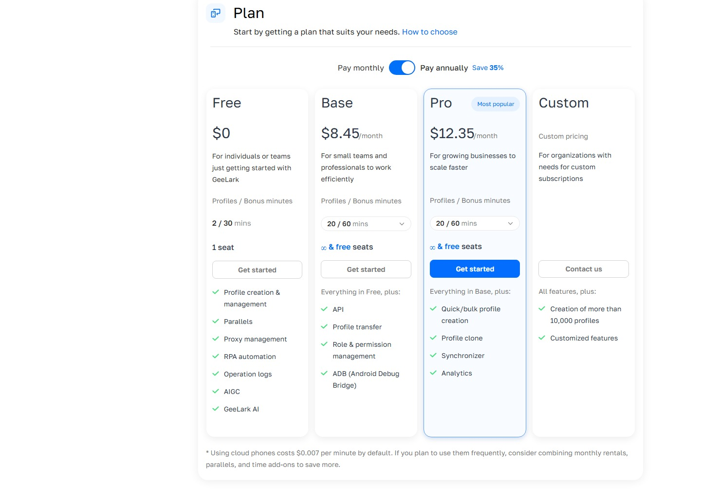This screenshot has height=501, width=701.
Task: Click Get started on the Base plan
Action: tap(366, 269)
